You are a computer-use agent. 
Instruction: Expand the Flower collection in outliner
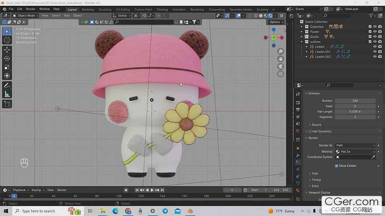(x=302, y=31)
